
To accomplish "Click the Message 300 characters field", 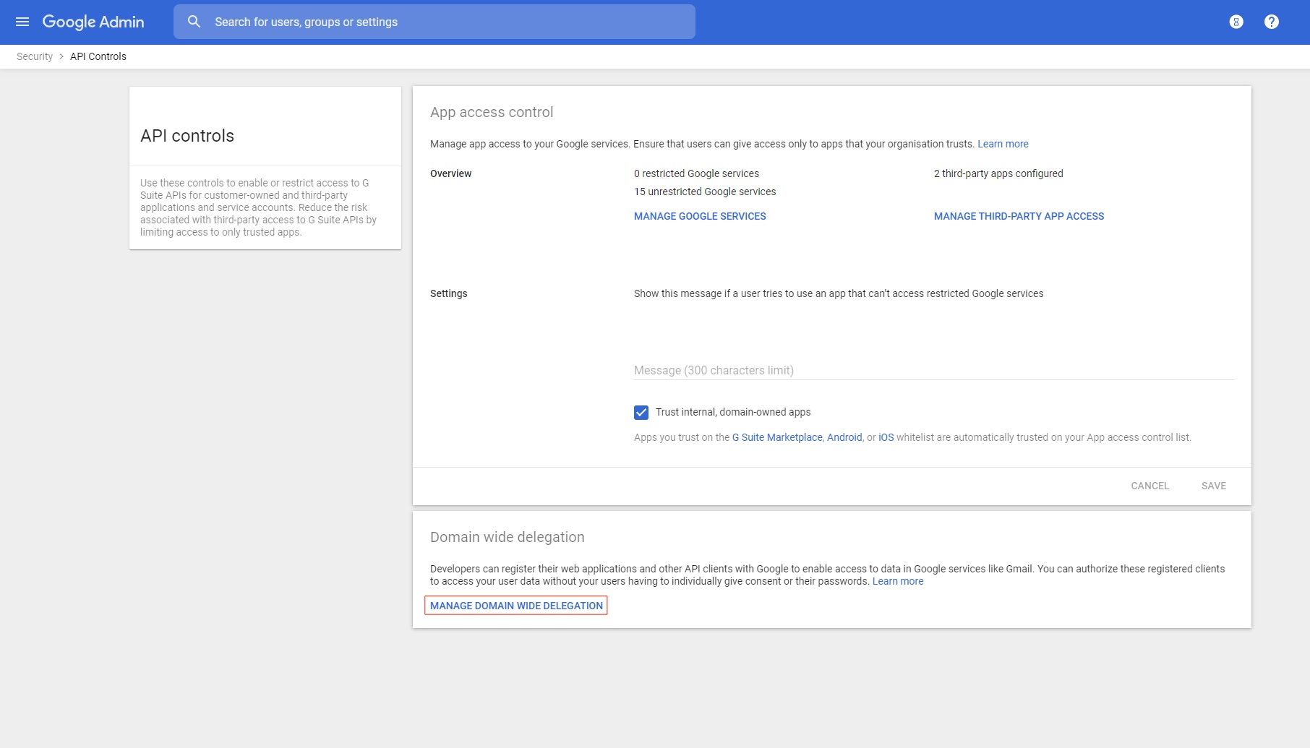I will tap(933, 370).
